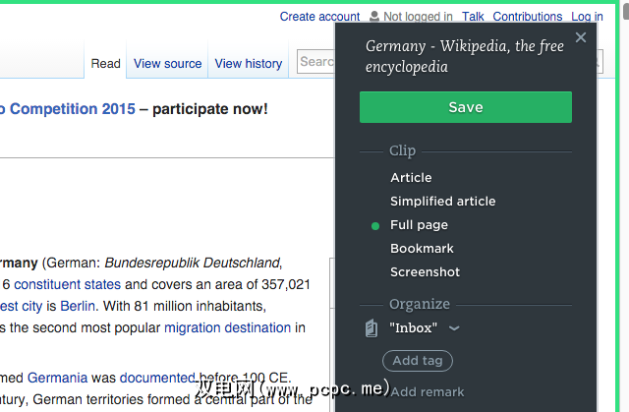Open the Contributions link
629x412 pixels.
pos(527,17)
